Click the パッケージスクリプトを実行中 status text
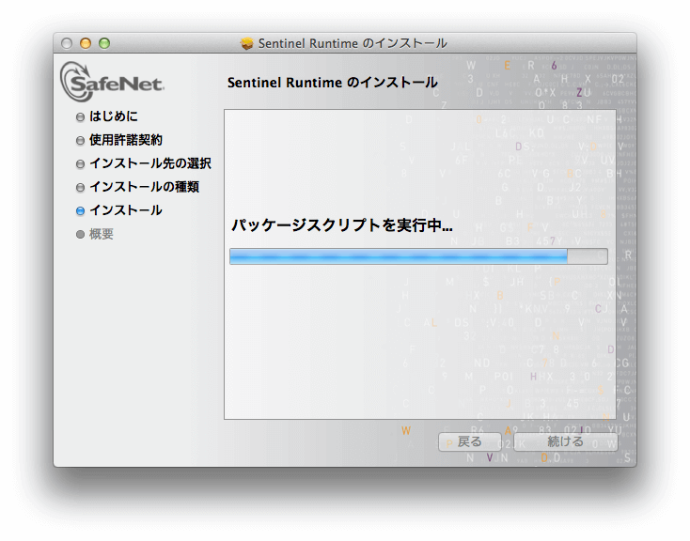Viewport: 690px width, 541px height. pyautogui.click(x=342, y=225)
